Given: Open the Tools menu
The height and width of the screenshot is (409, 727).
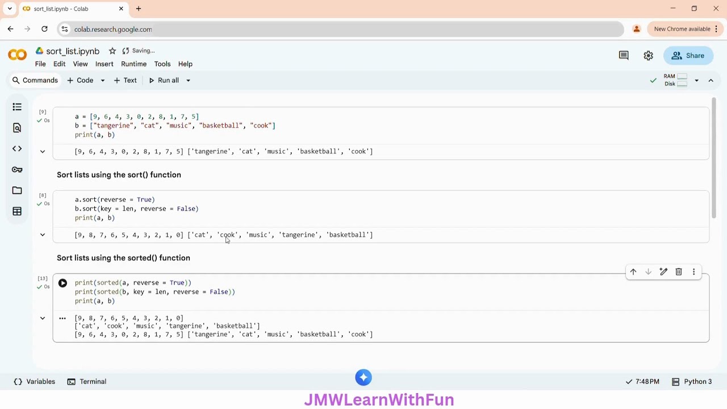Looking at the screenshot, I should [162, 64].
